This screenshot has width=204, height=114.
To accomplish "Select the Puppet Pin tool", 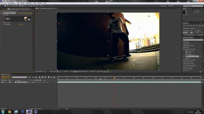I will coord(41,6).
